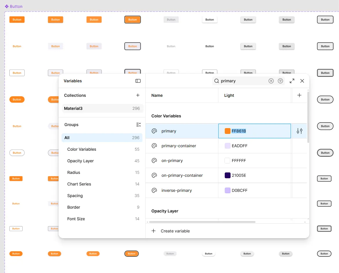This screenshot has width=339, height=273.
Task: Open the Border group
Action: [102, 207]
